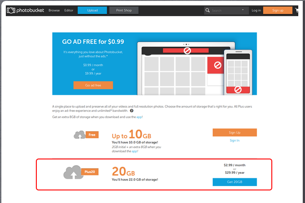
Task: Click the Free plan cloud icon
Action: 80,135
